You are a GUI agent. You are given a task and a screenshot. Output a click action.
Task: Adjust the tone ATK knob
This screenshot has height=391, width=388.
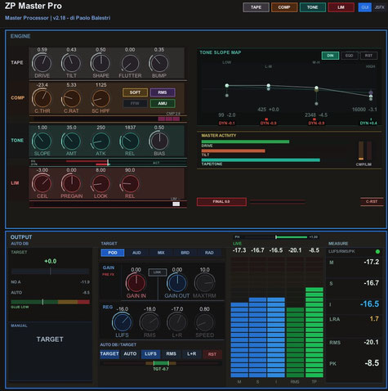pos(100,141)
